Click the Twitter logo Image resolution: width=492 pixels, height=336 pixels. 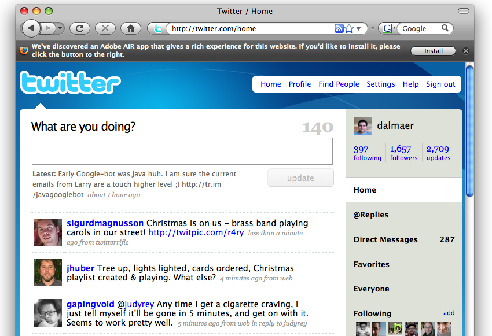[x=70, y=83]
